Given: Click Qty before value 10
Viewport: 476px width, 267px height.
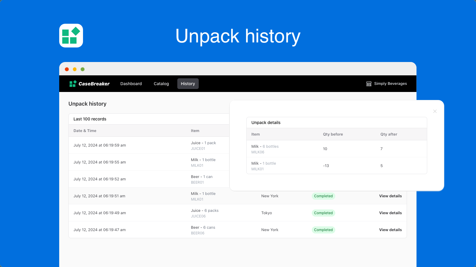Looking at the screenshot, I should tap(325, 149).
